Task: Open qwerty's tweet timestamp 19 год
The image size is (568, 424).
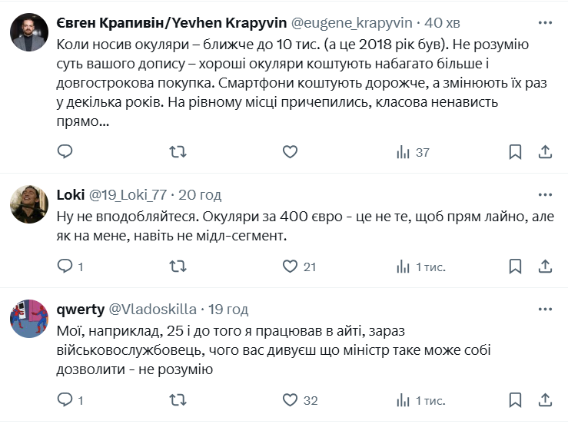Action: [228, 309]
